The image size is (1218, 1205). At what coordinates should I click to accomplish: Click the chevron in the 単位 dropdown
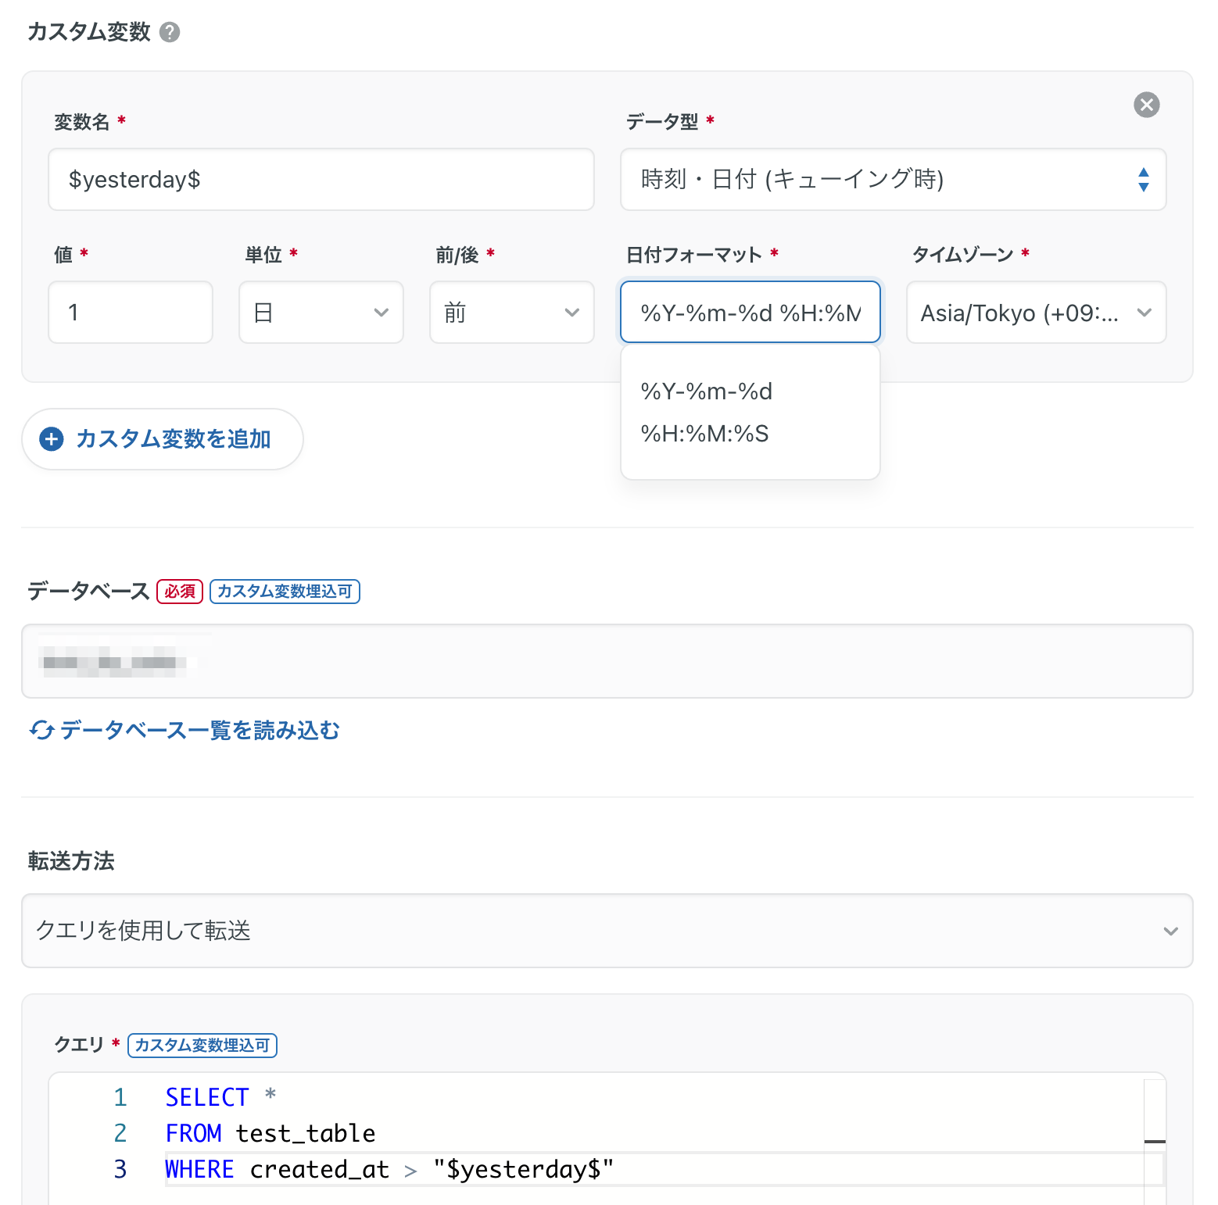[x=382, y=313]
